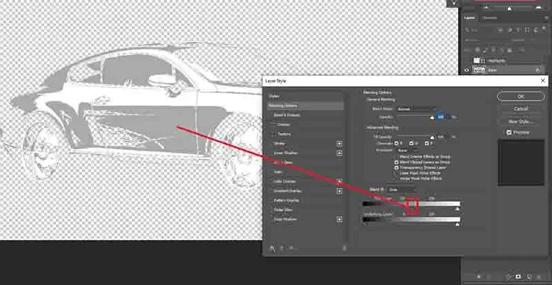Screen dimensions: 552x285
Task: Enable the Satin checkbox
Action: [x=271, y=172]
